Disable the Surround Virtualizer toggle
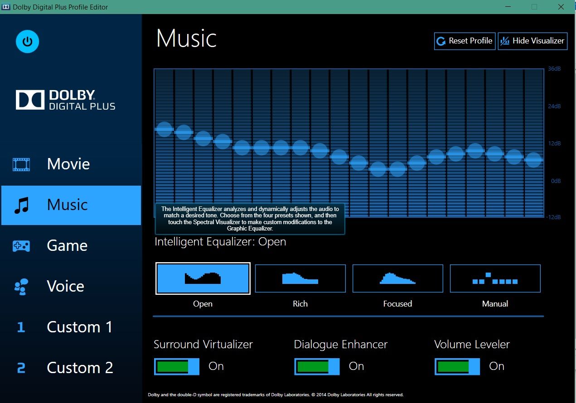 (176, 366)
